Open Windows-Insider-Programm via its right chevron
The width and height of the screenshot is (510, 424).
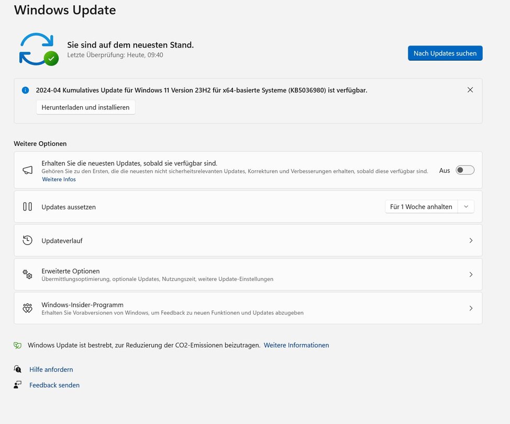click(471, 308)
